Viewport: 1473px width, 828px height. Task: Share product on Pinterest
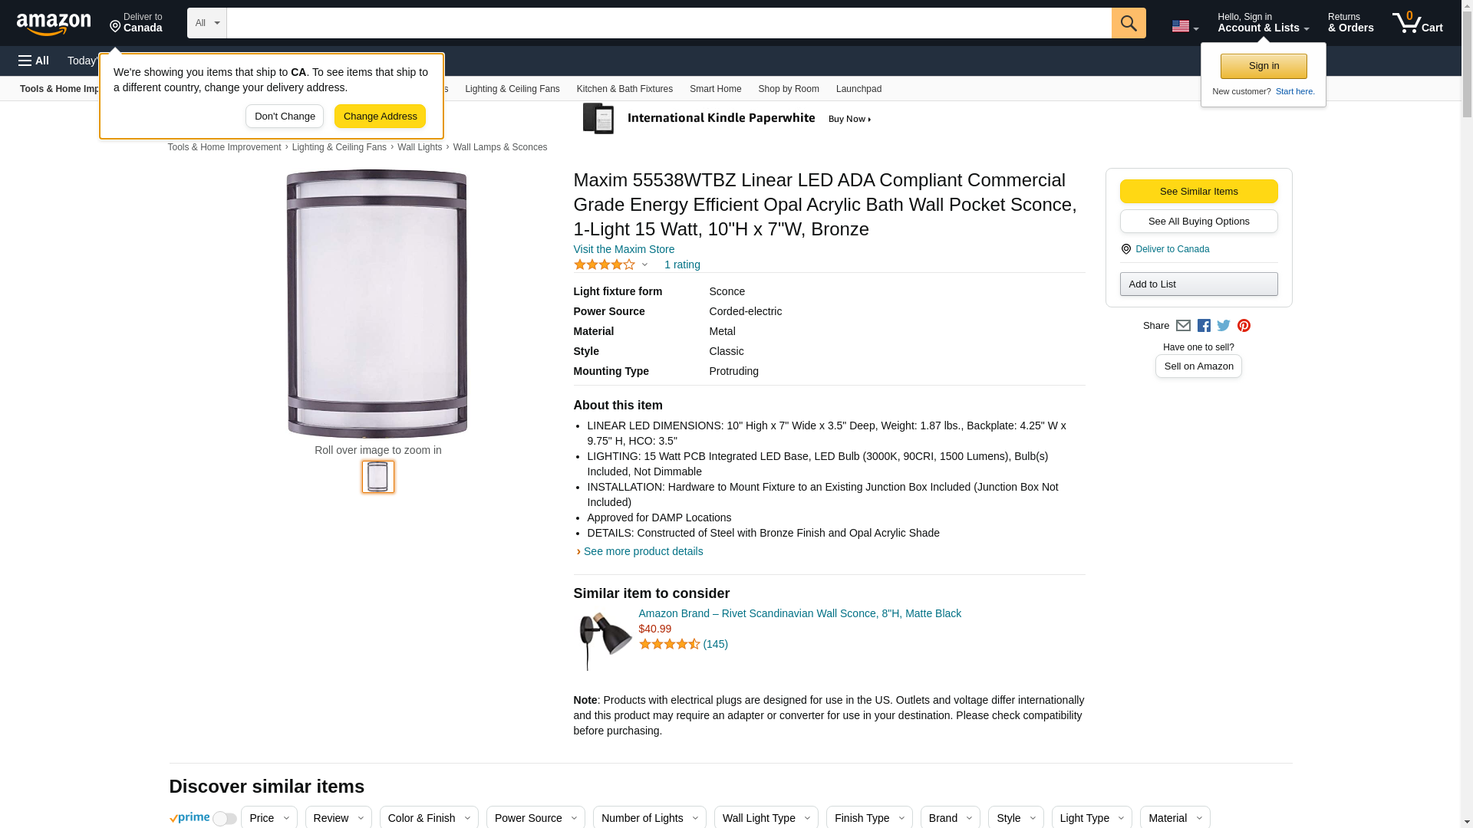point(1244,326)
